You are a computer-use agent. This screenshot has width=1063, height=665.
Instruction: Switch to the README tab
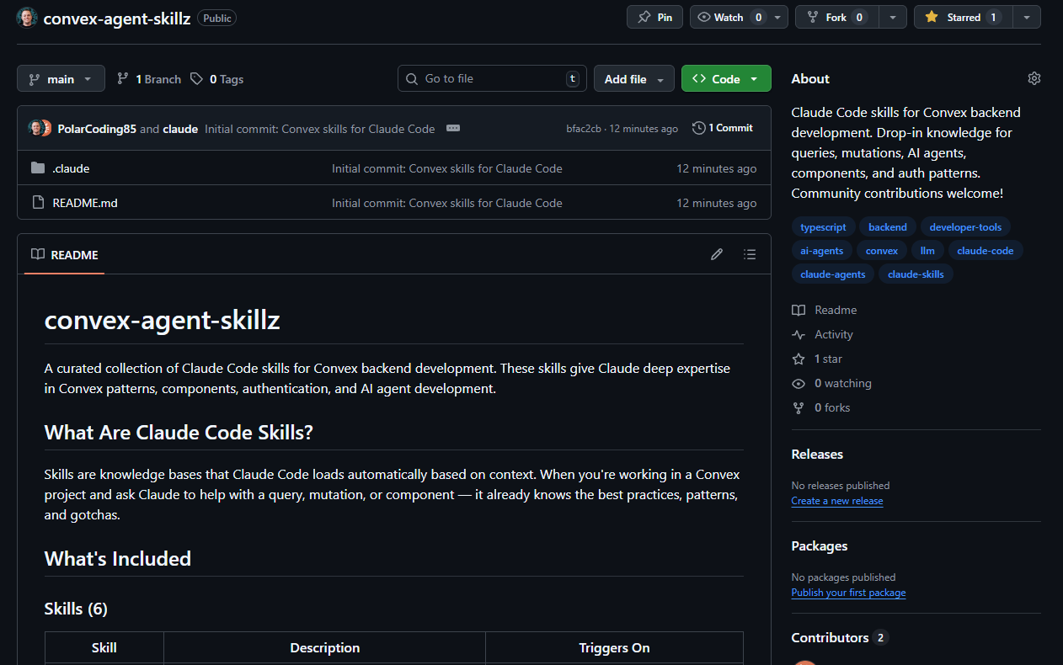pyautogui.click(x=64, y=254)
